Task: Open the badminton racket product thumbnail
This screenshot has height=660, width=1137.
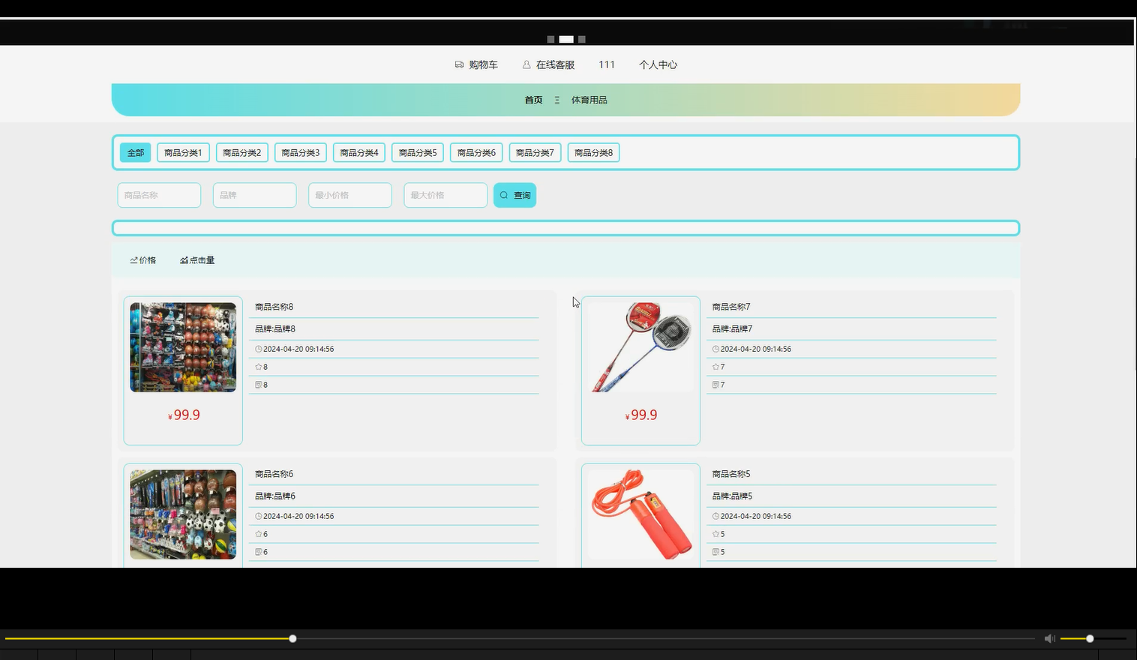Action: [x=640, y=346]
